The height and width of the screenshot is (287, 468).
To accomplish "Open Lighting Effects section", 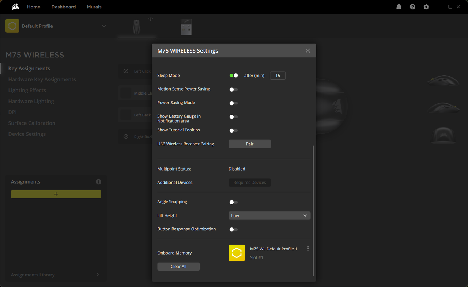I will pyautogui.click(x=27, y=90).
